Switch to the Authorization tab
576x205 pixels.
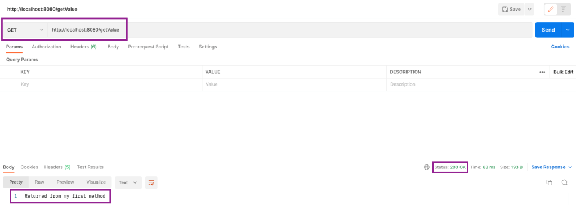click(x=46, y=47)
